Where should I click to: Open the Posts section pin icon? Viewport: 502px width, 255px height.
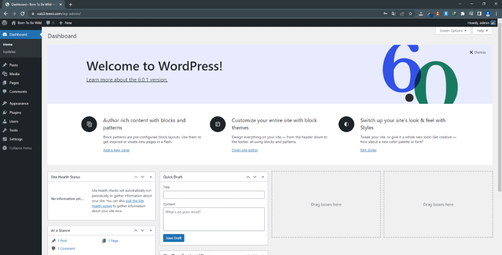[5, 65]
